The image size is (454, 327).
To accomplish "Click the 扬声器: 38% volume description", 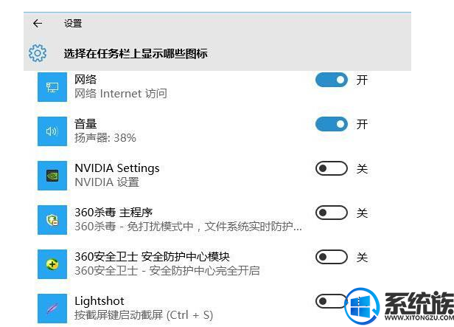I will click(x=105, y=138).
